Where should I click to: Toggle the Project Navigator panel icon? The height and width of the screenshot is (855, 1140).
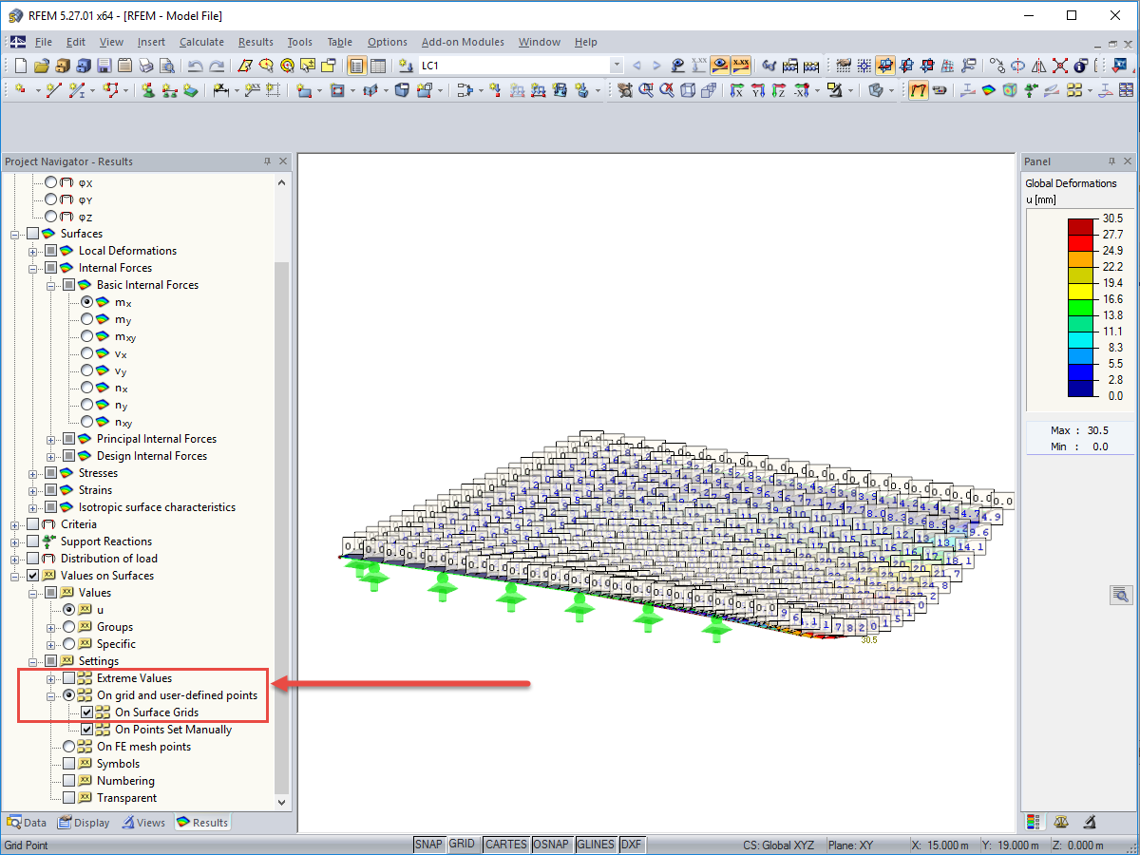pyautogui.click(x=357, y=66)
